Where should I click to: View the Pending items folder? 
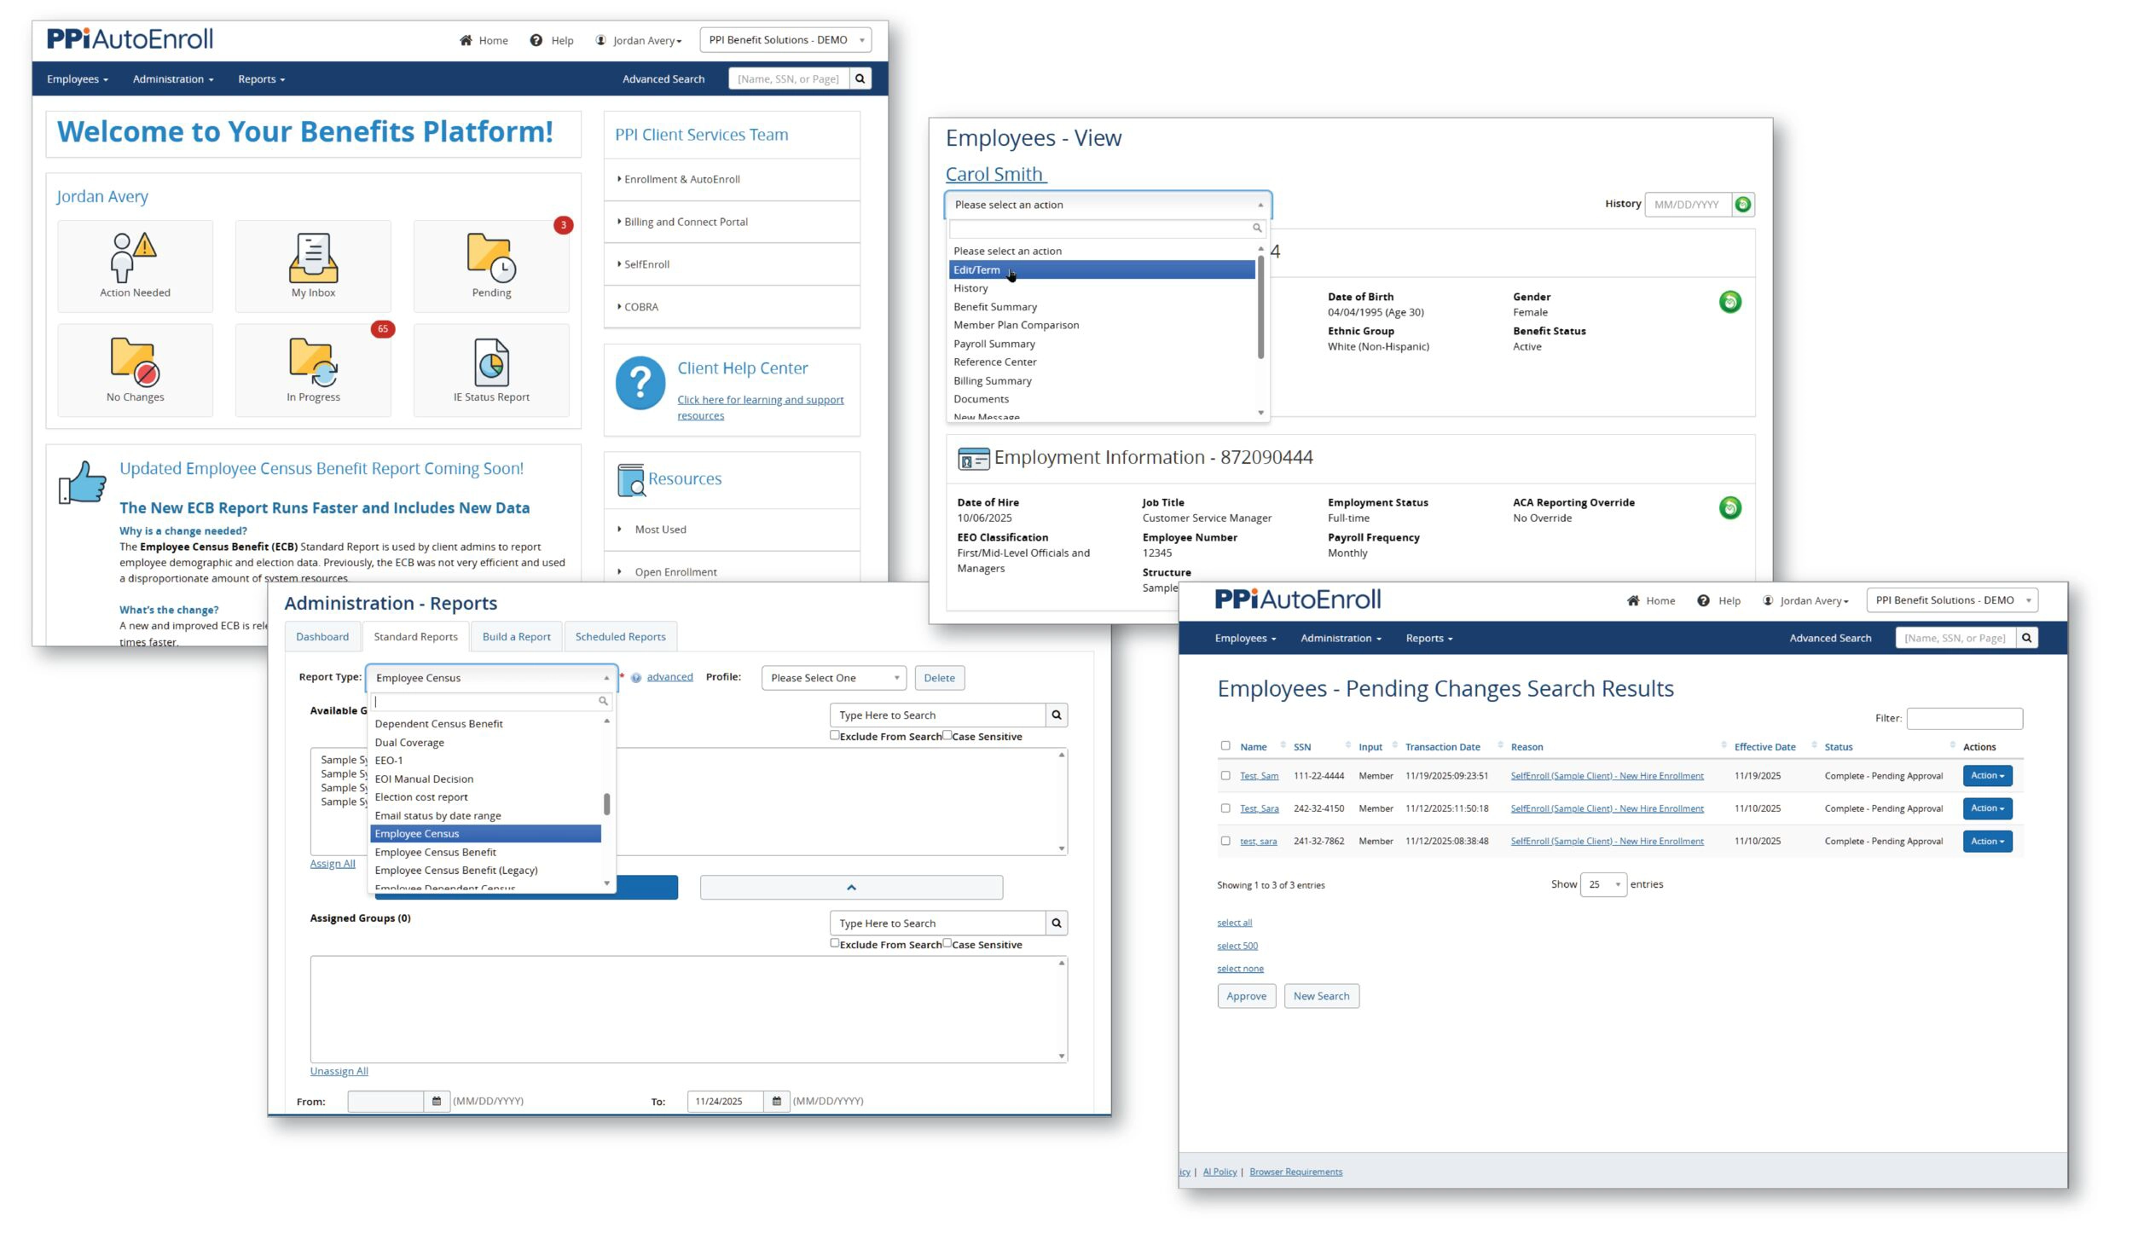point(491,264)
